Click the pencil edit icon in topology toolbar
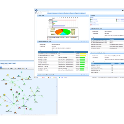The height and width of the screenshot is (124, 124). pos(16,69)
